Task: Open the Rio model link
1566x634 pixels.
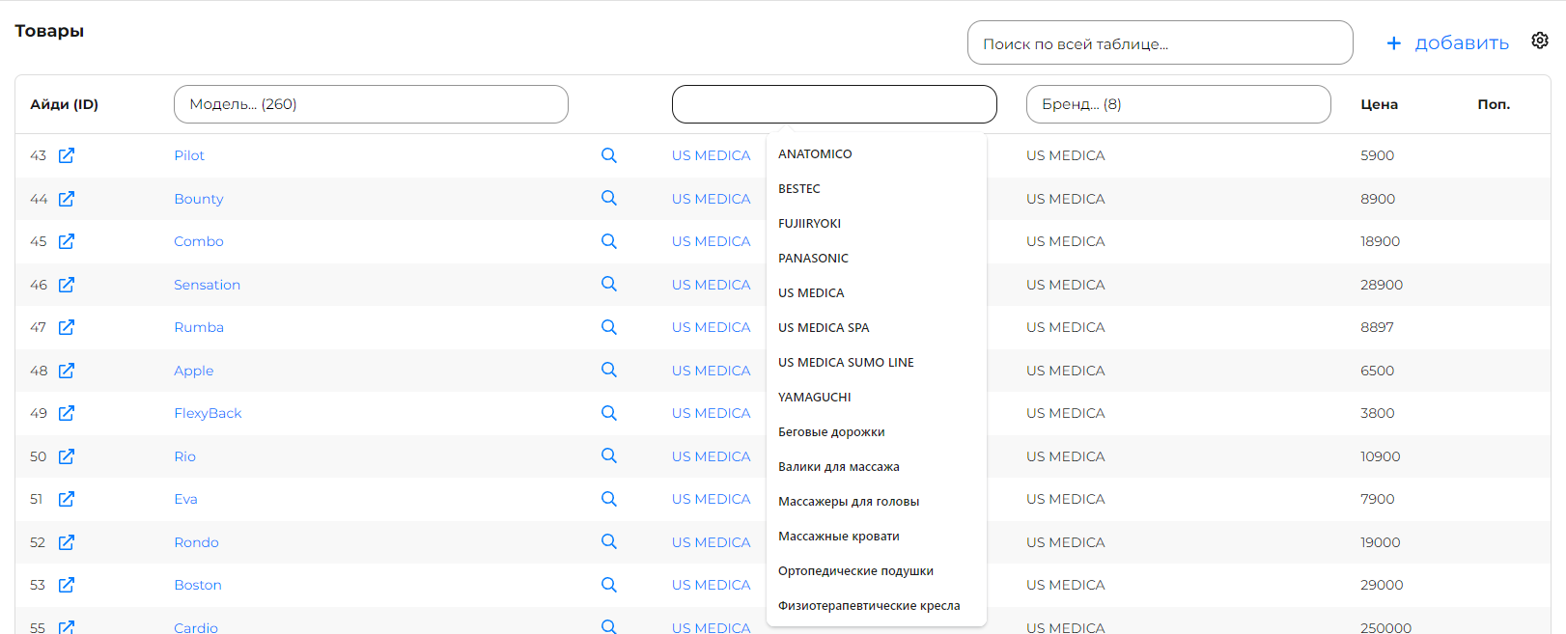Action: pyautogui.click(x=184, y=456)
